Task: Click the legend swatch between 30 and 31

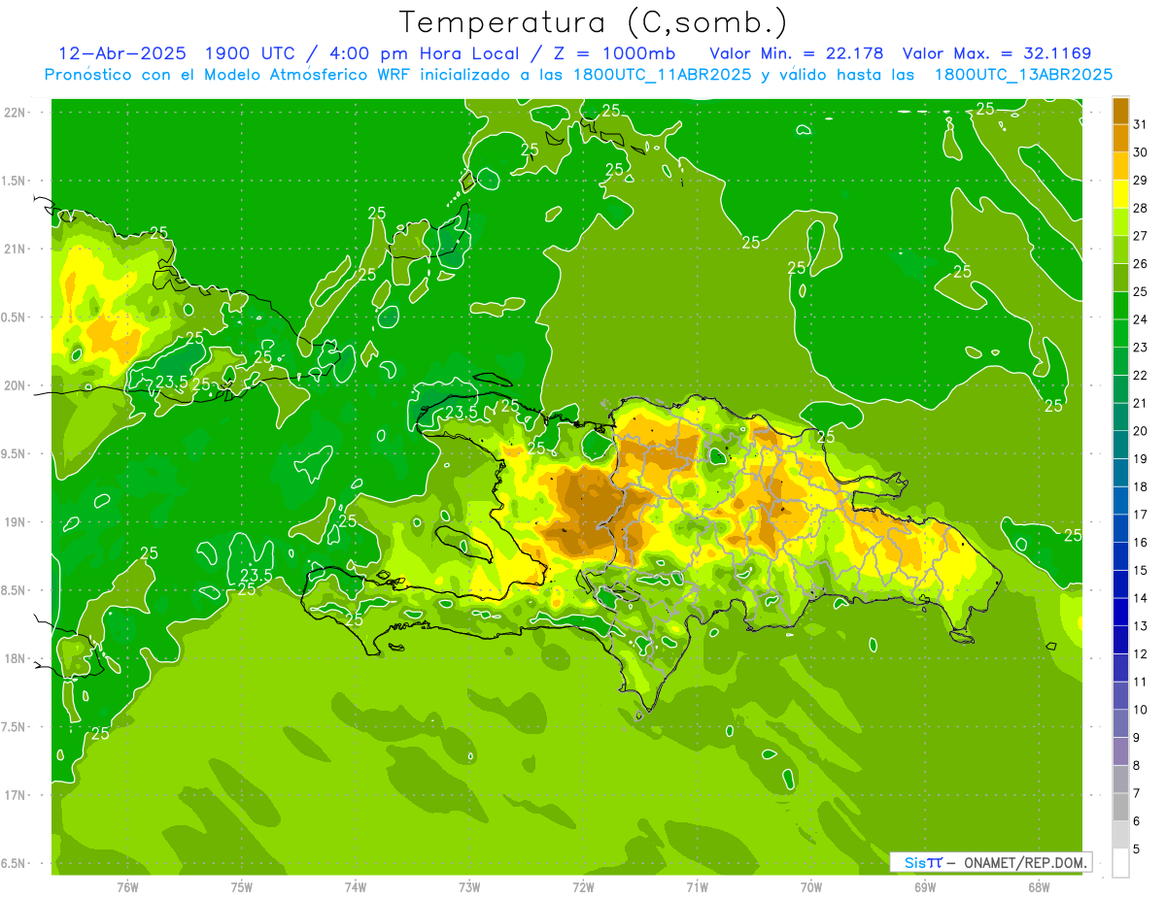Action: click(x=1120, y=139)
